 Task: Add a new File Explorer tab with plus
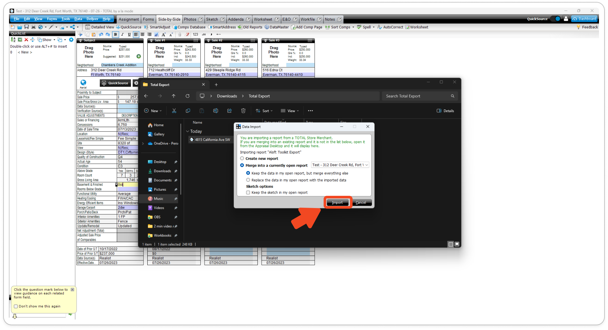pos(216,85)
